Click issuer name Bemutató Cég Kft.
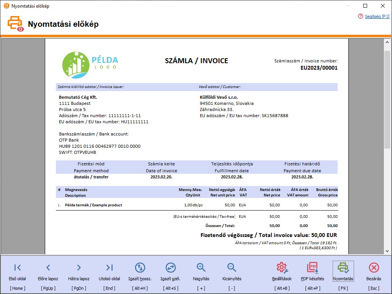Viewport: 392px width, 294px height. click(x=78, y=97)
